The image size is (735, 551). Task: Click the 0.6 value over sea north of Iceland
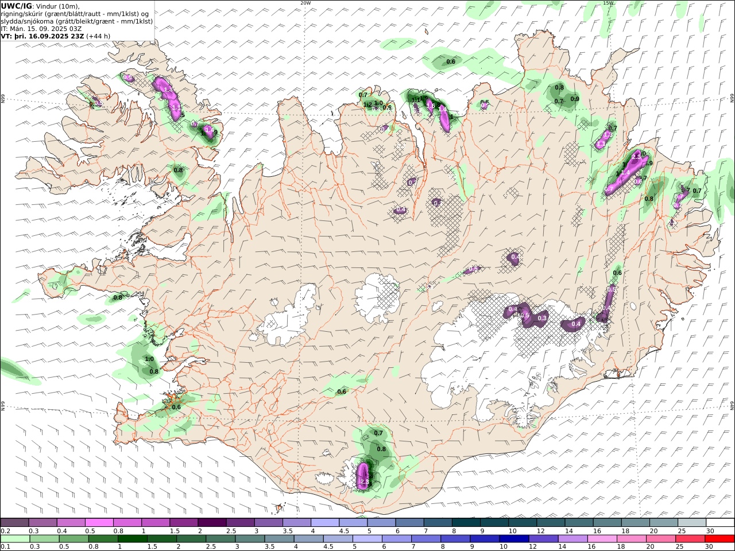pos(451,61)
